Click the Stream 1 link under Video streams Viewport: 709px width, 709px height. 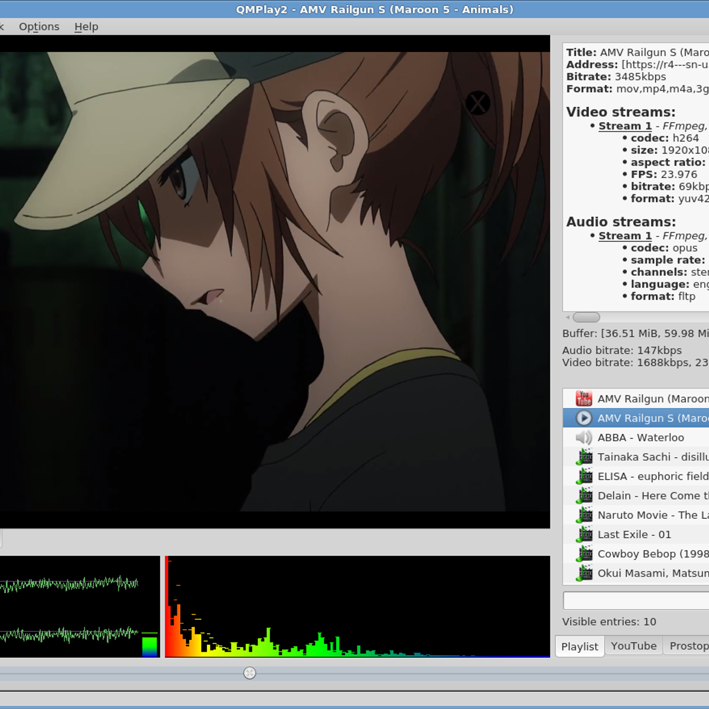625,126
